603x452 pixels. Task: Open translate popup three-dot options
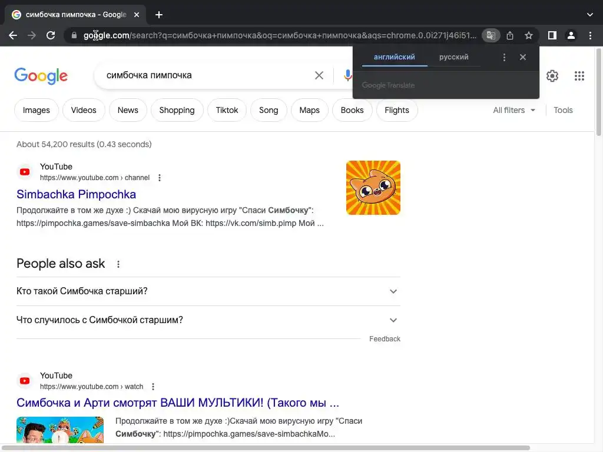504,57
